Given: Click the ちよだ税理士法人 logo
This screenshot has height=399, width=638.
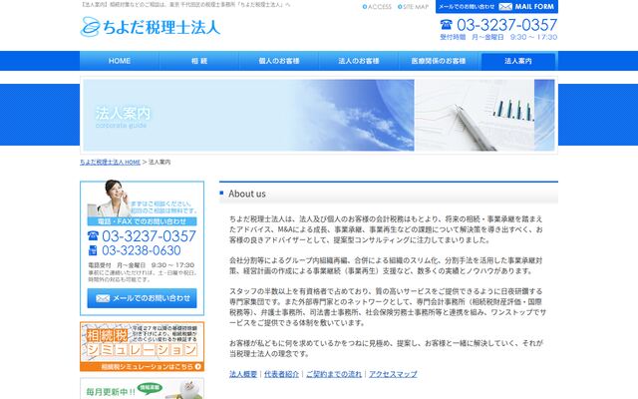Looking at the screenshot, I should 151,27.
